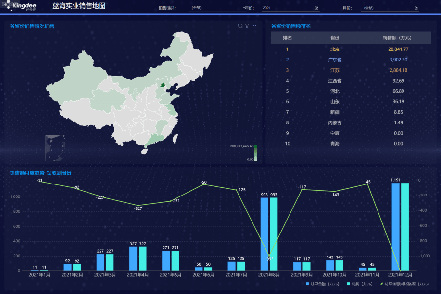
Task: Open the filter funnel icon on map panel
Action: click(x=247, y=26)
